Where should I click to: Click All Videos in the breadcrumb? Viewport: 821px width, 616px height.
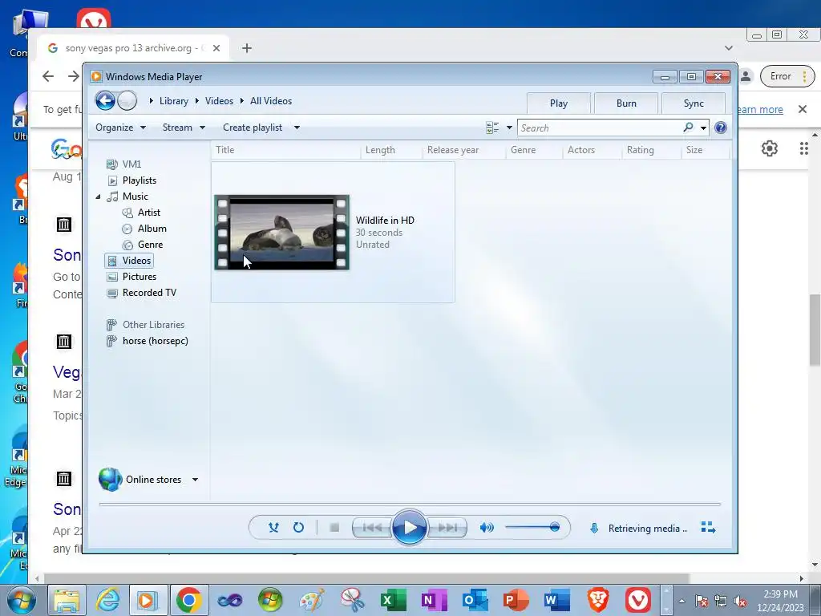[x=271, y=101]
